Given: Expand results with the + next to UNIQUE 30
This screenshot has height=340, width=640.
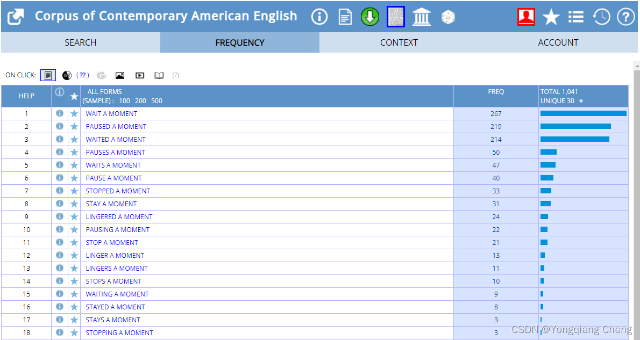Looking at the screenshot, I should click(x=581, y=100).
